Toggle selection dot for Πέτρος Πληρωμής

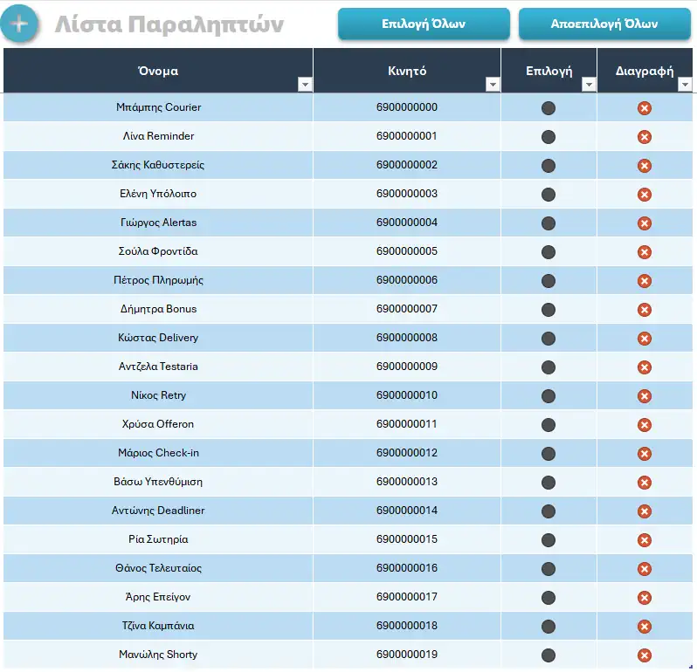point(549,281)
